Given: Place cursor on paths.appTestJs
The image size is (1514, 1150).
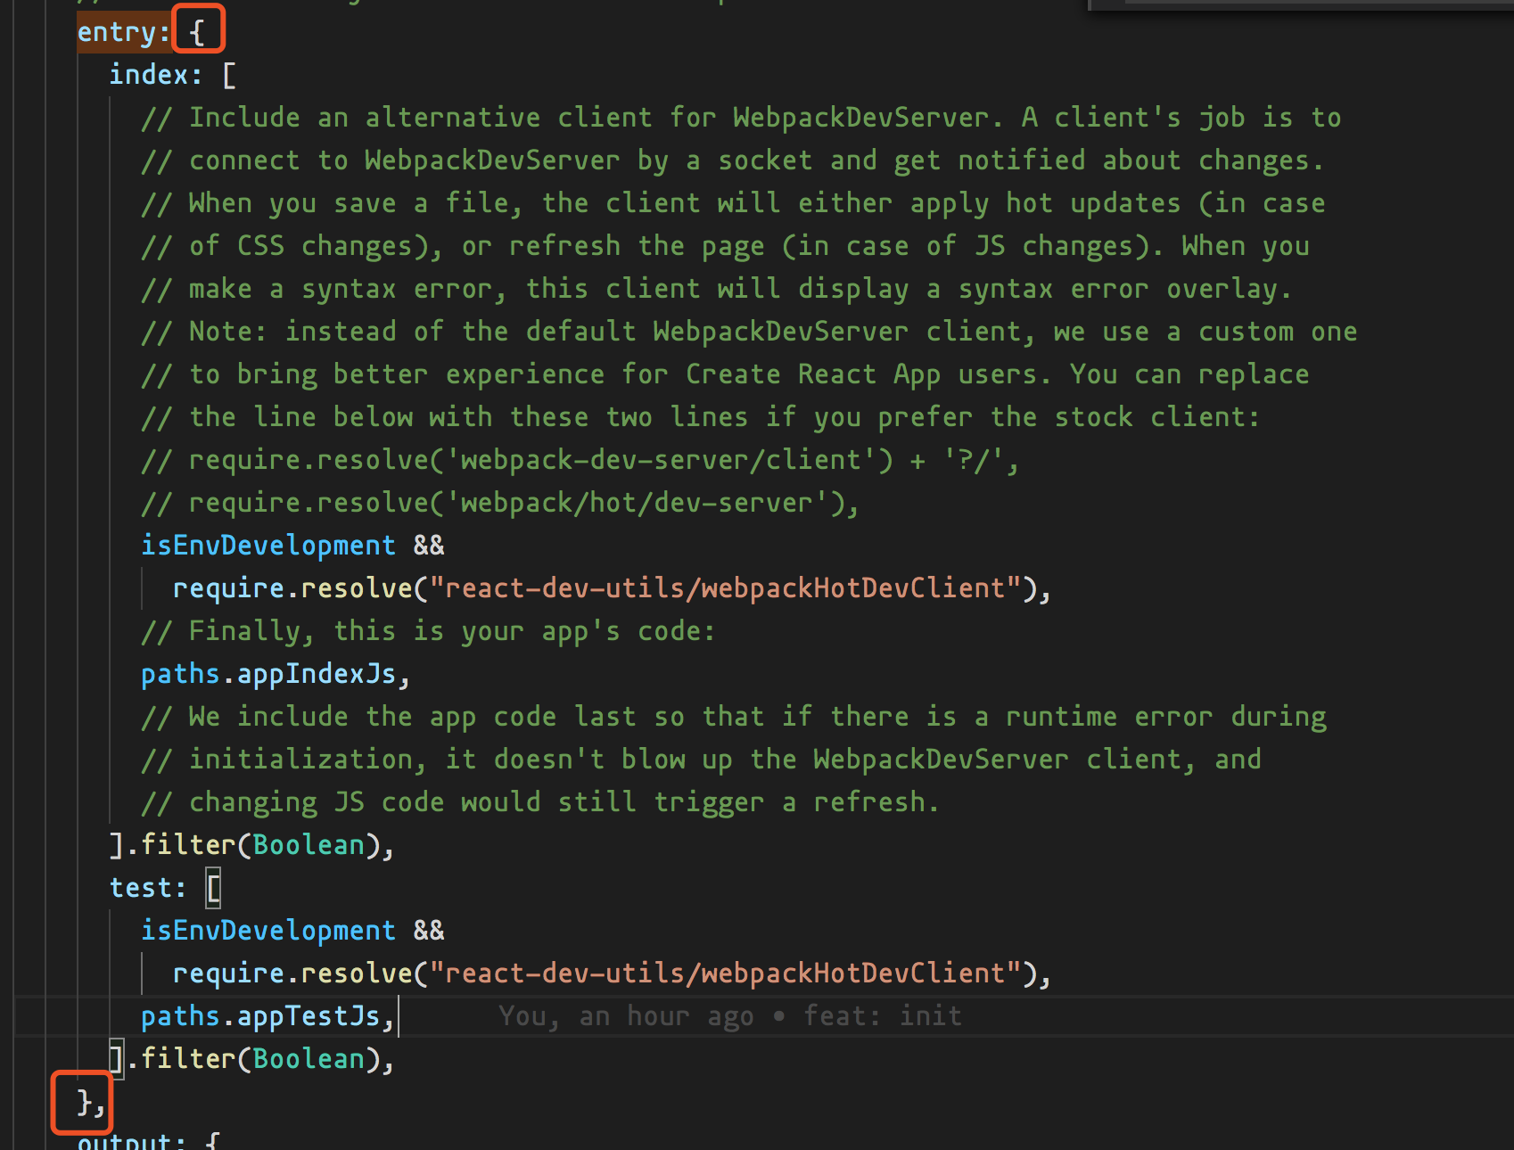Looking at the screenshot, I should [x=260, y=1016].
